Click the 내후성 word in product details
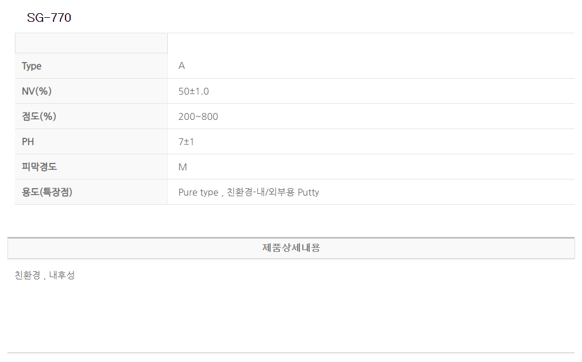 click(62, 275)
